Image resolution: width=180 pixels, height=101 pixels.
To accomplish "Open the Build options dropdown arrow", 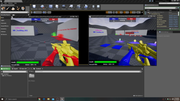I will tap(89, 7).
